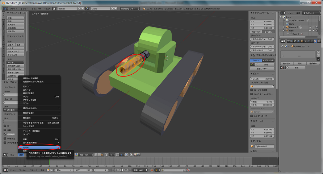Screen dimensions: 323x174
Task: Click the editor type icon in the 3D view header
Action: [5, 155]
